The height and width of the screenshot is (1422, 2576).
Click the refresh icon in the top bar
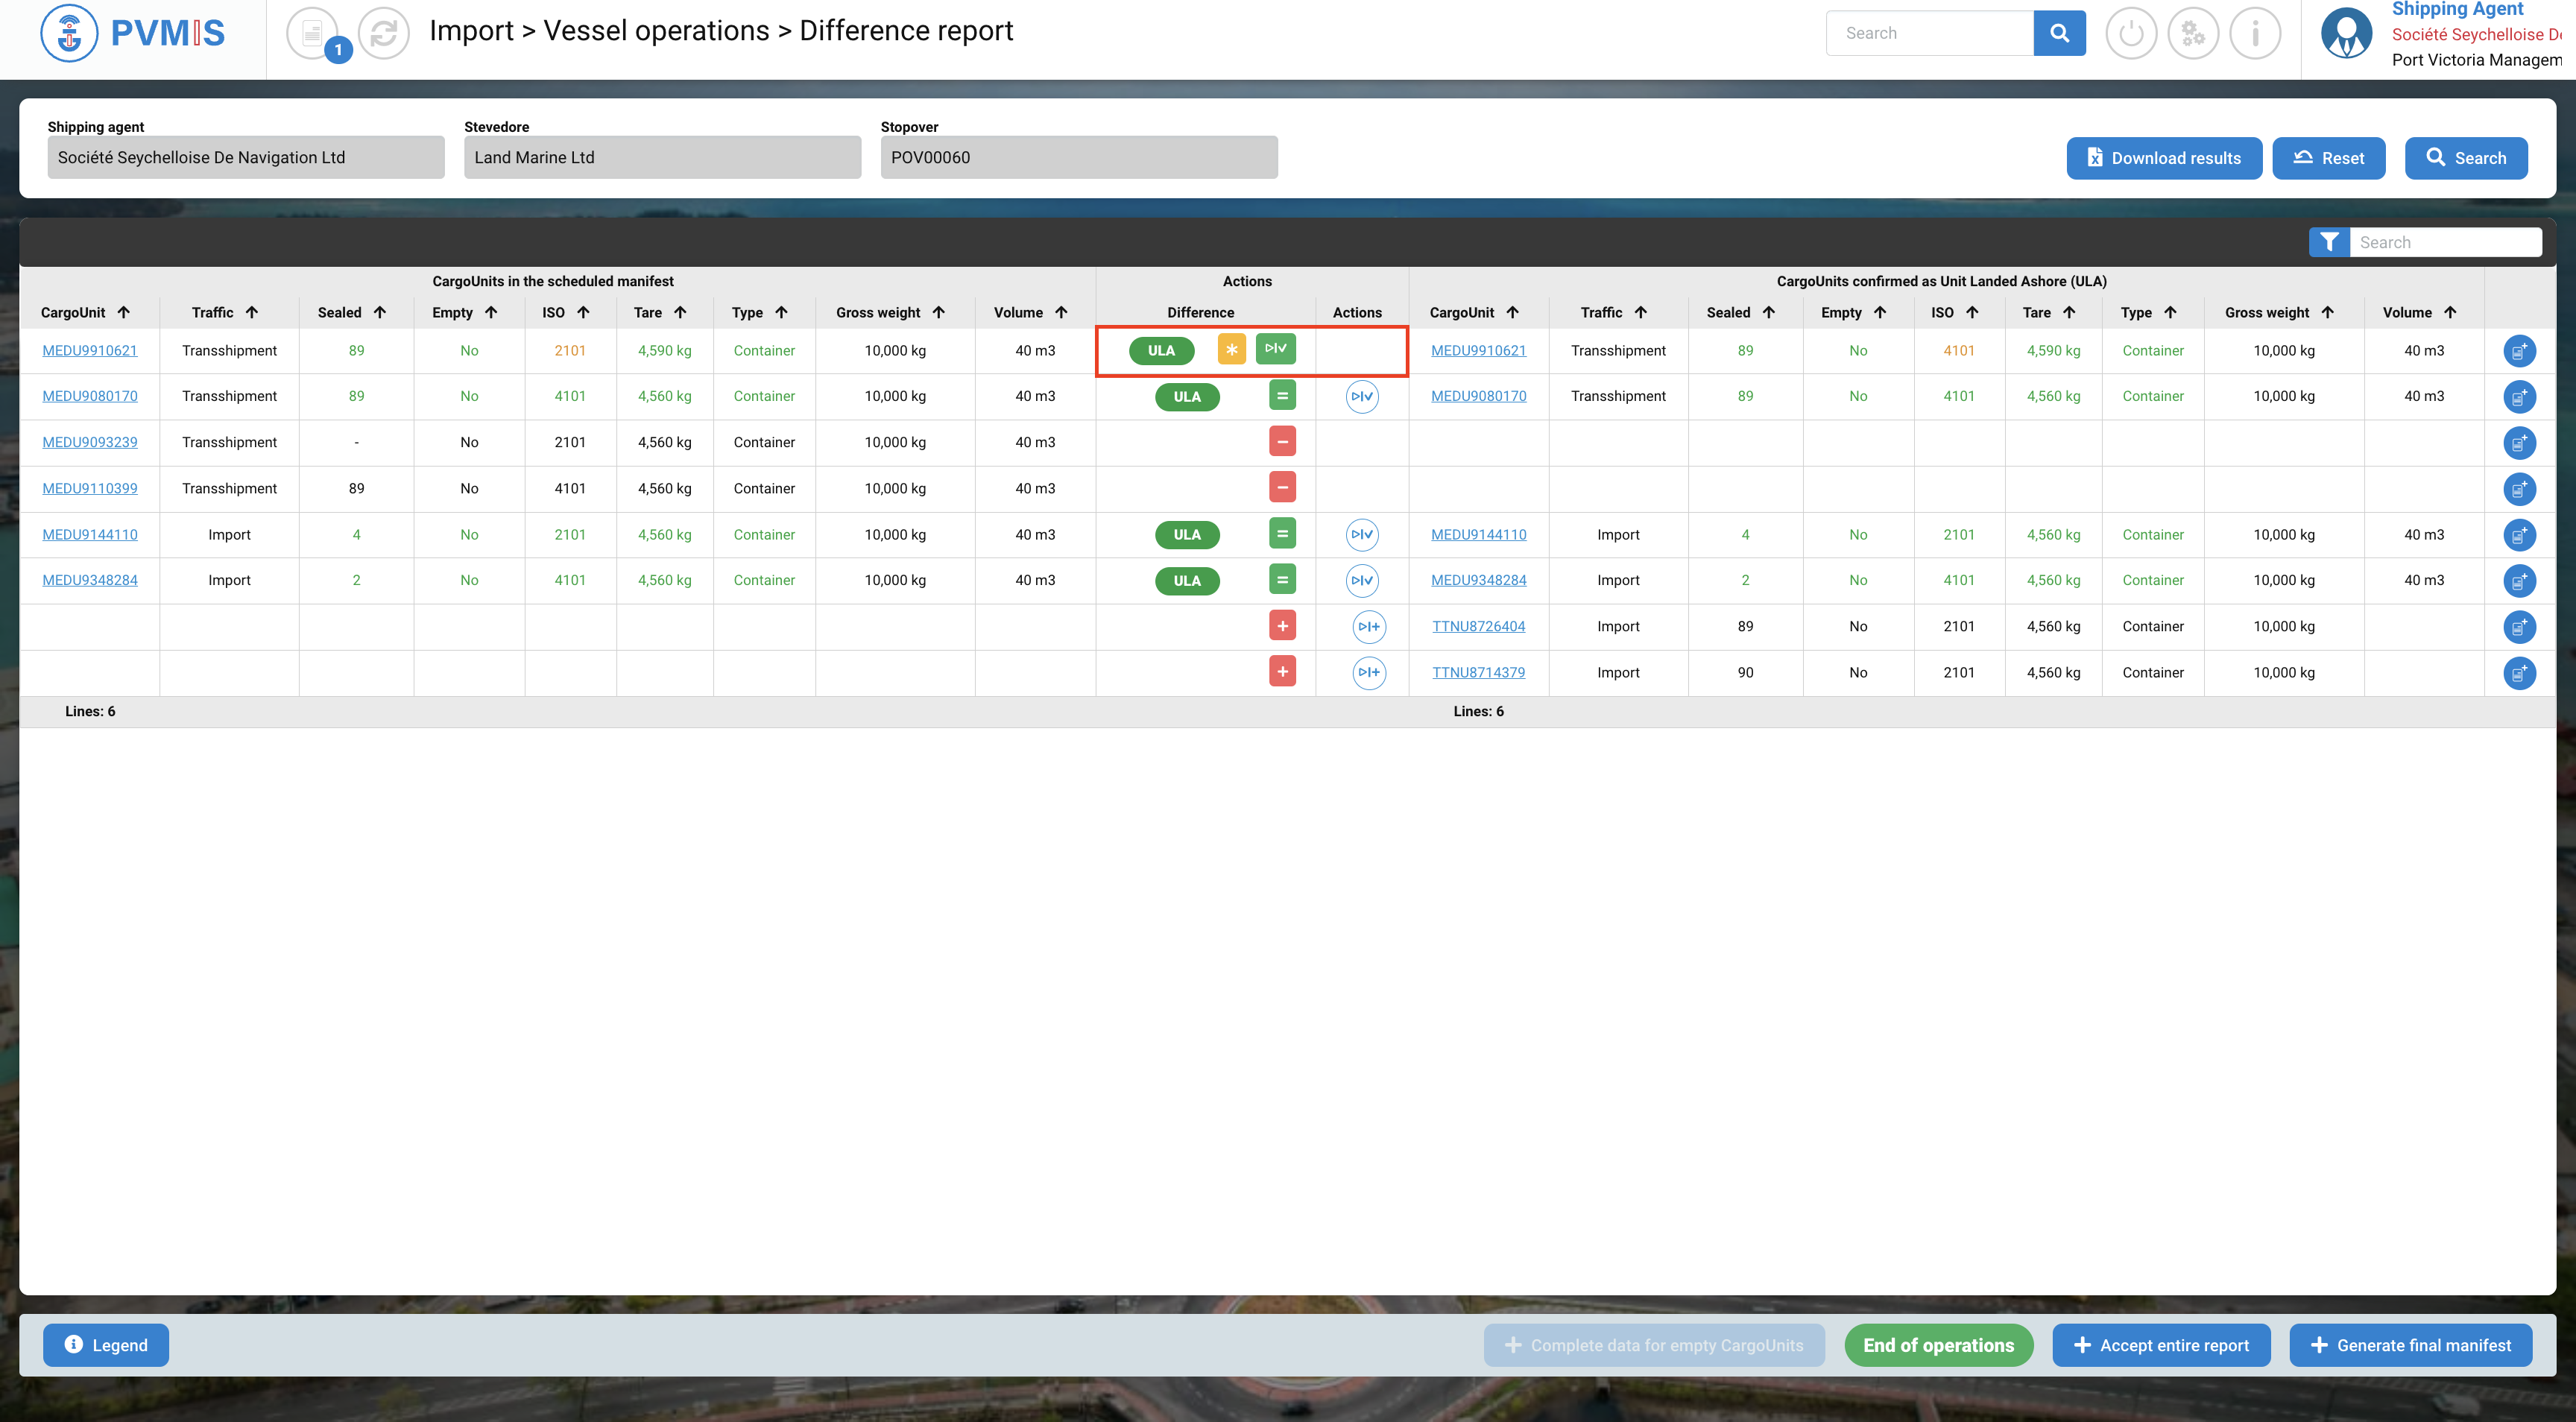pos(384,33)
